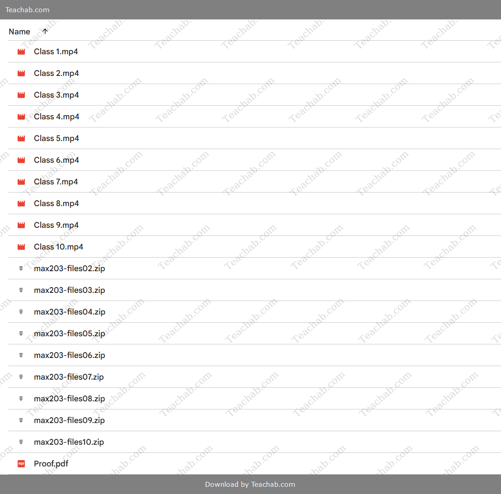Click the Download by Teachab.com footer text
501x494 pixels.
pos(250,485)
